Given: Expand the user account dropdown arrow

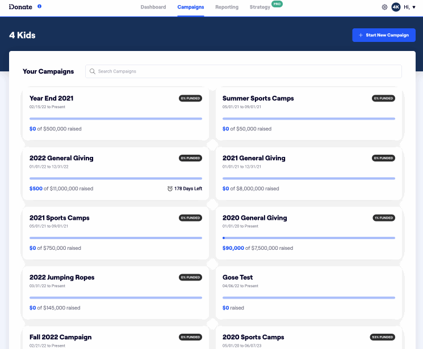Looking at the screenshot, I should (414, 7).
